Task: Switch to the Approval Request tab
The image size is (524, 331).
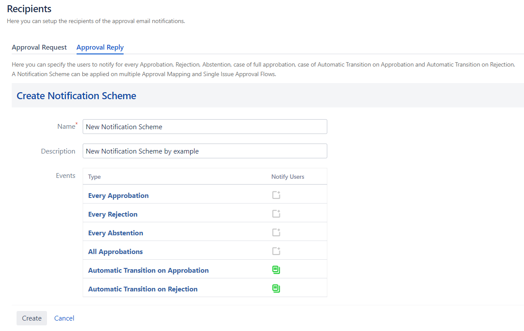Action: [39, 47]
